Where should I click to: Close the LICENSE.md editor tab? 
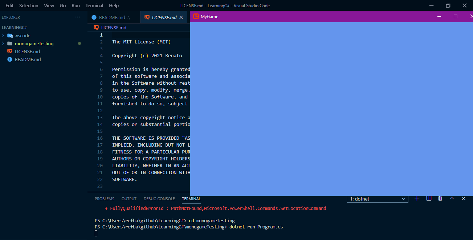181,17
